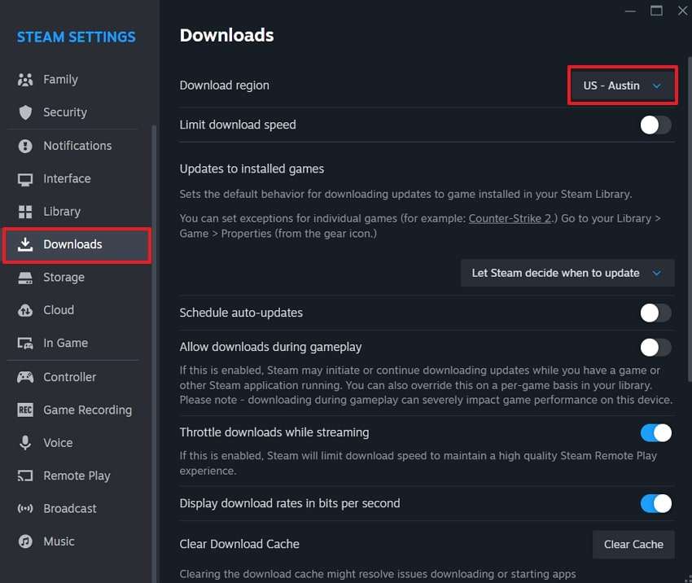Screen dimensions: 692x583
Task: Go to Notifications settings
Action: (x=77, y=146)
